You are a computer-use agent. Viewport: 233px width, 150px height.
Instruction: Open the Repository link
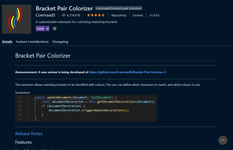pyautogui.click(x=119, y=15)
